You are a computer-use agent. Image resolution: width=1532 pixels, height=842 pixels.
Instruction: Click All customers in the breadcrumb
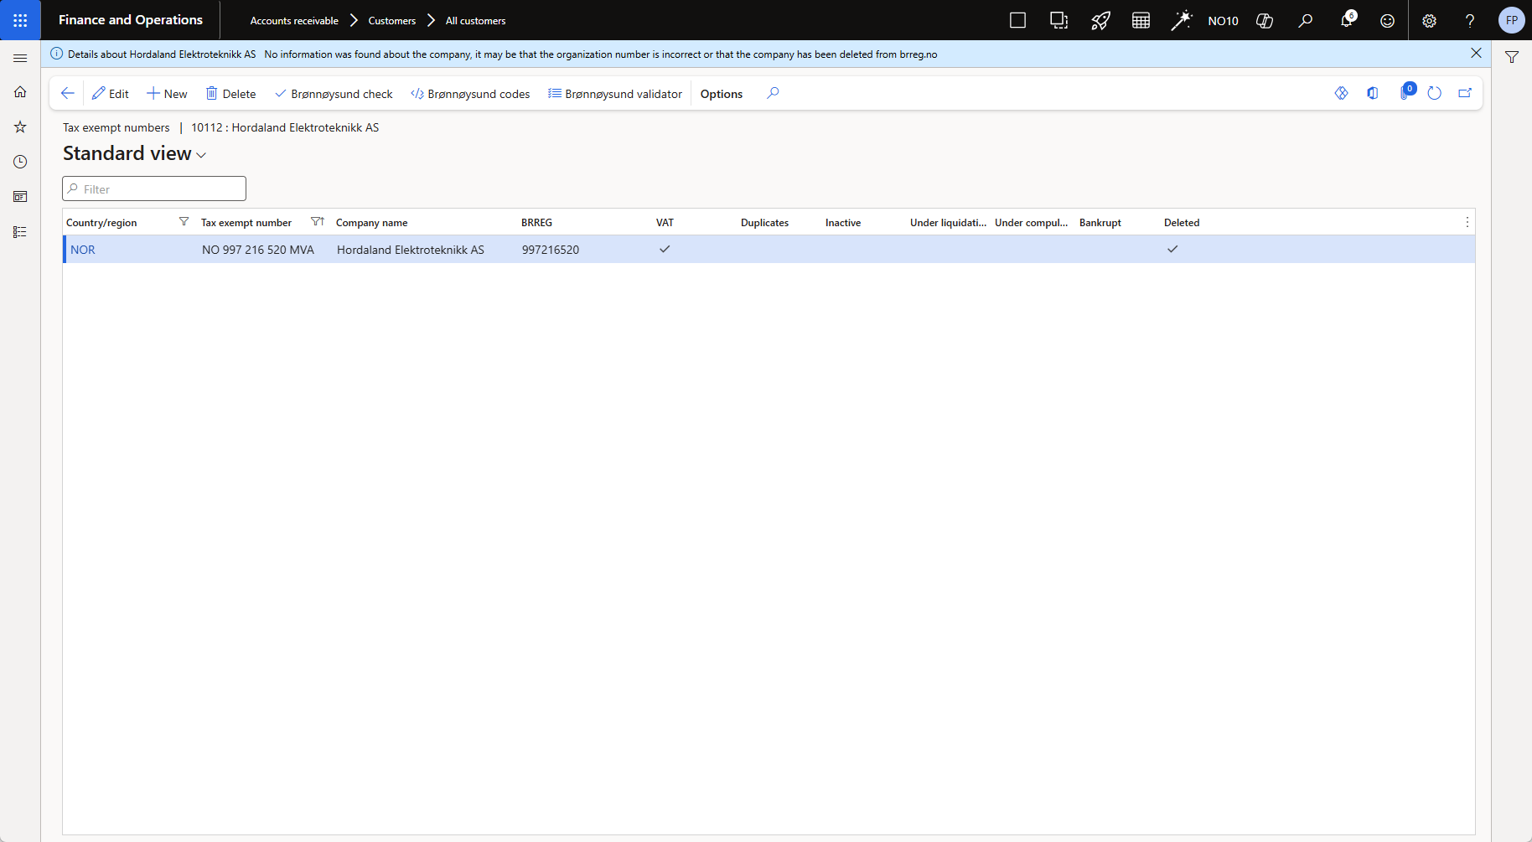click(475, 21)
